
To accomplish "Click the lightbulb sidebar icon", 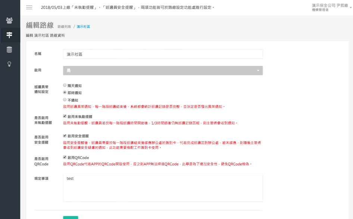I will tap(9, 64).
